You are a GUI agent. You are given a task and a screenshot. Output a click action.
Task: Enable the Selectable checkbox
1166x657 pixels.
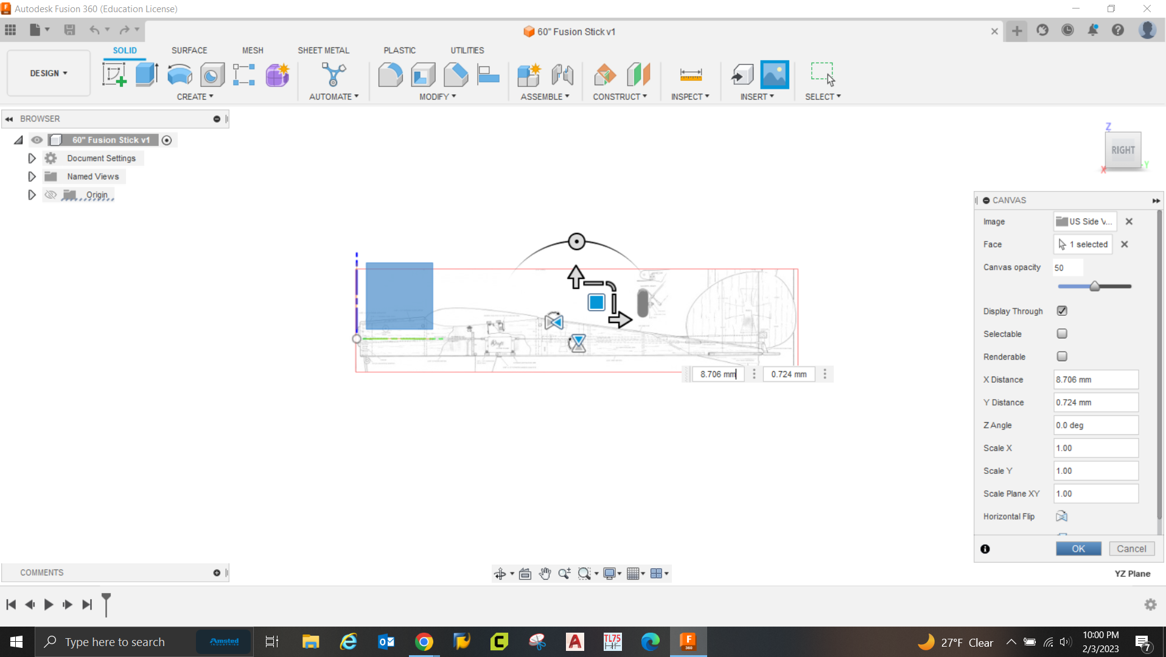[x=1062, y=333]
